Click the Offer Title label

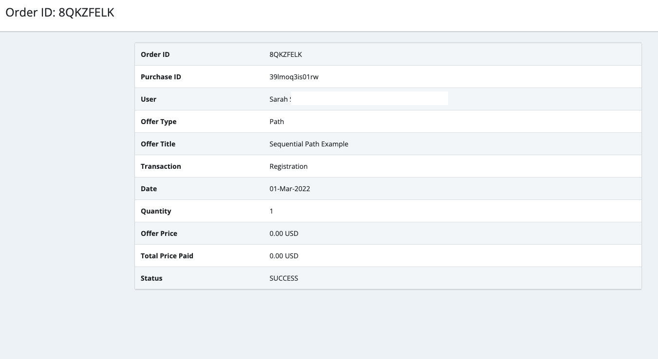tap(158, 144)
